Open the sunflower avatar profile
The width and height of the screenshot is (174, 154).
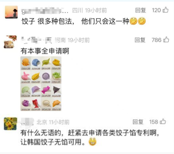pyautogui.click(x=10, y=123)
